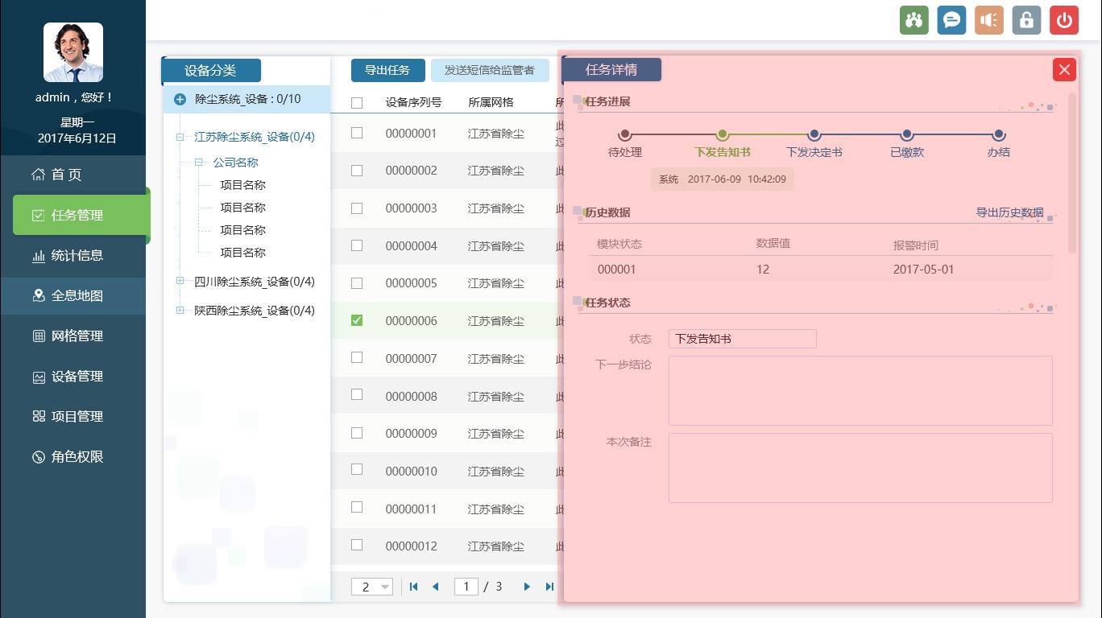Open the blue chat message icon
The width and height of the screenshot is (1102, 618).
(951, 20)
